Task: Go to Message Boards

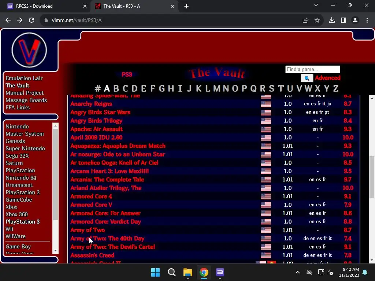Action: pos(26,100)
